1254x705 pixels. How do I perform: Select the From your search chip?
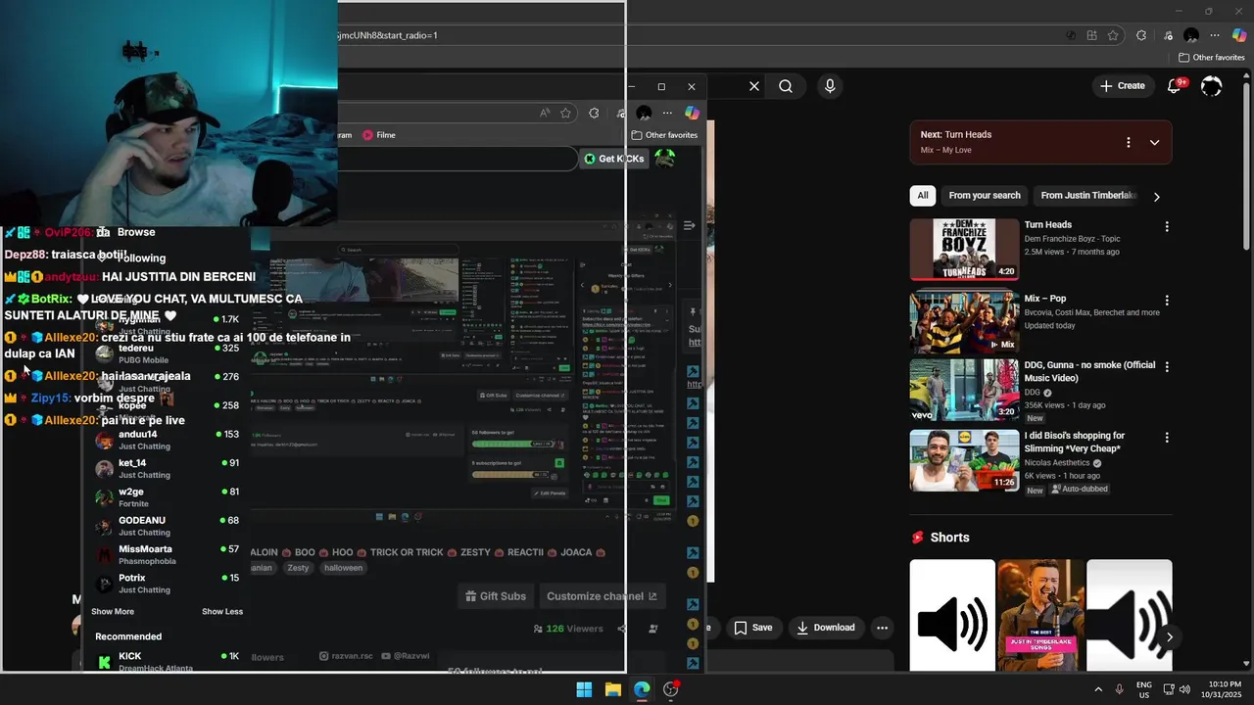tap(985, 196)
